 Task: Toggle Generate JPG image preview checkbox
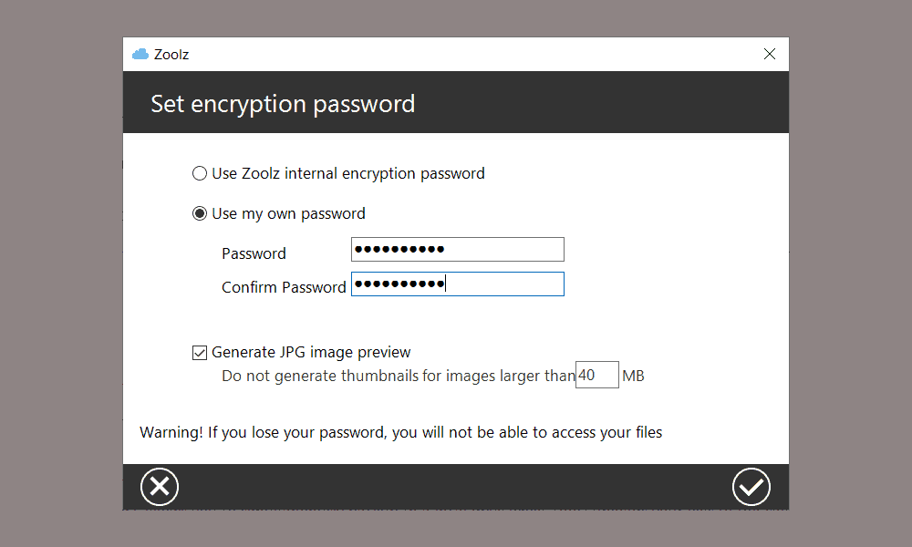point(200,353)
